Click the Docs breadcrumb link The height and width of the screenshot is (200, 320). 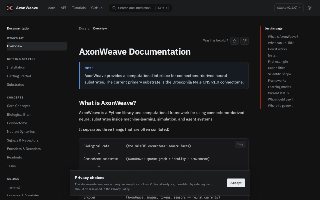click(82, 28)
